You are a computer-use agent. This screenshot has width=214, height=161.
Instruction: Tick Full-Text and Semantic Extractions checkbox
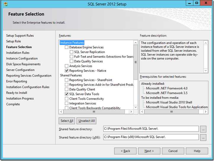pos(71,57)
